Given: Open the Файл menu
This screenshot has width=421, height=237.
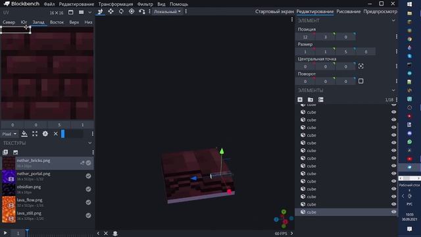Looking at the screenshot, I should (49, 4).
